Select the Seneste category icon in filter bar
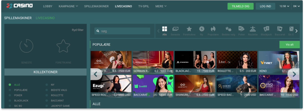The image size is (304, 111). point(175,29)
